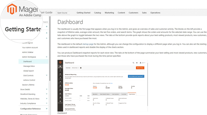This screenshot has height=115, width=207.
Task: Select the active Yotpo Reviews tab
Action: pyautogui.click(x=132, y=94)
